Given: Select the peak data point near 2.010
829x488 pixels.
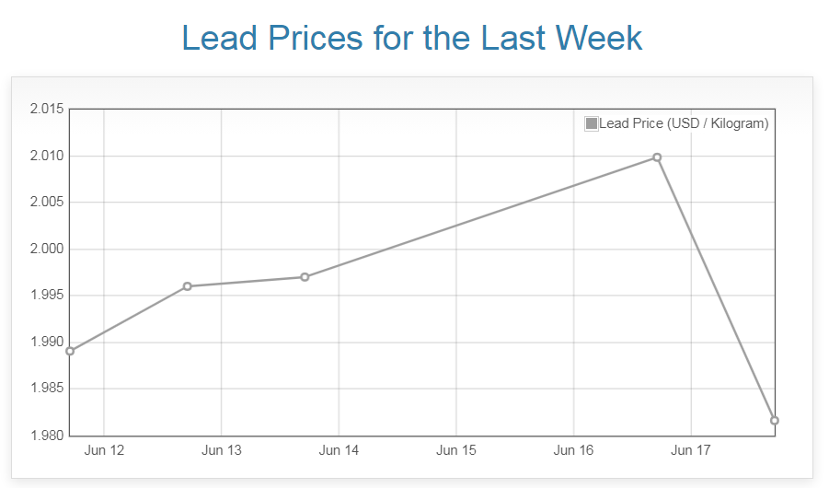Looking at the screenshot, I should click(657, 157).
